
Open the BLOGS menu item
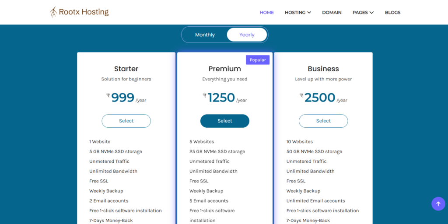[x=392, y=13]
